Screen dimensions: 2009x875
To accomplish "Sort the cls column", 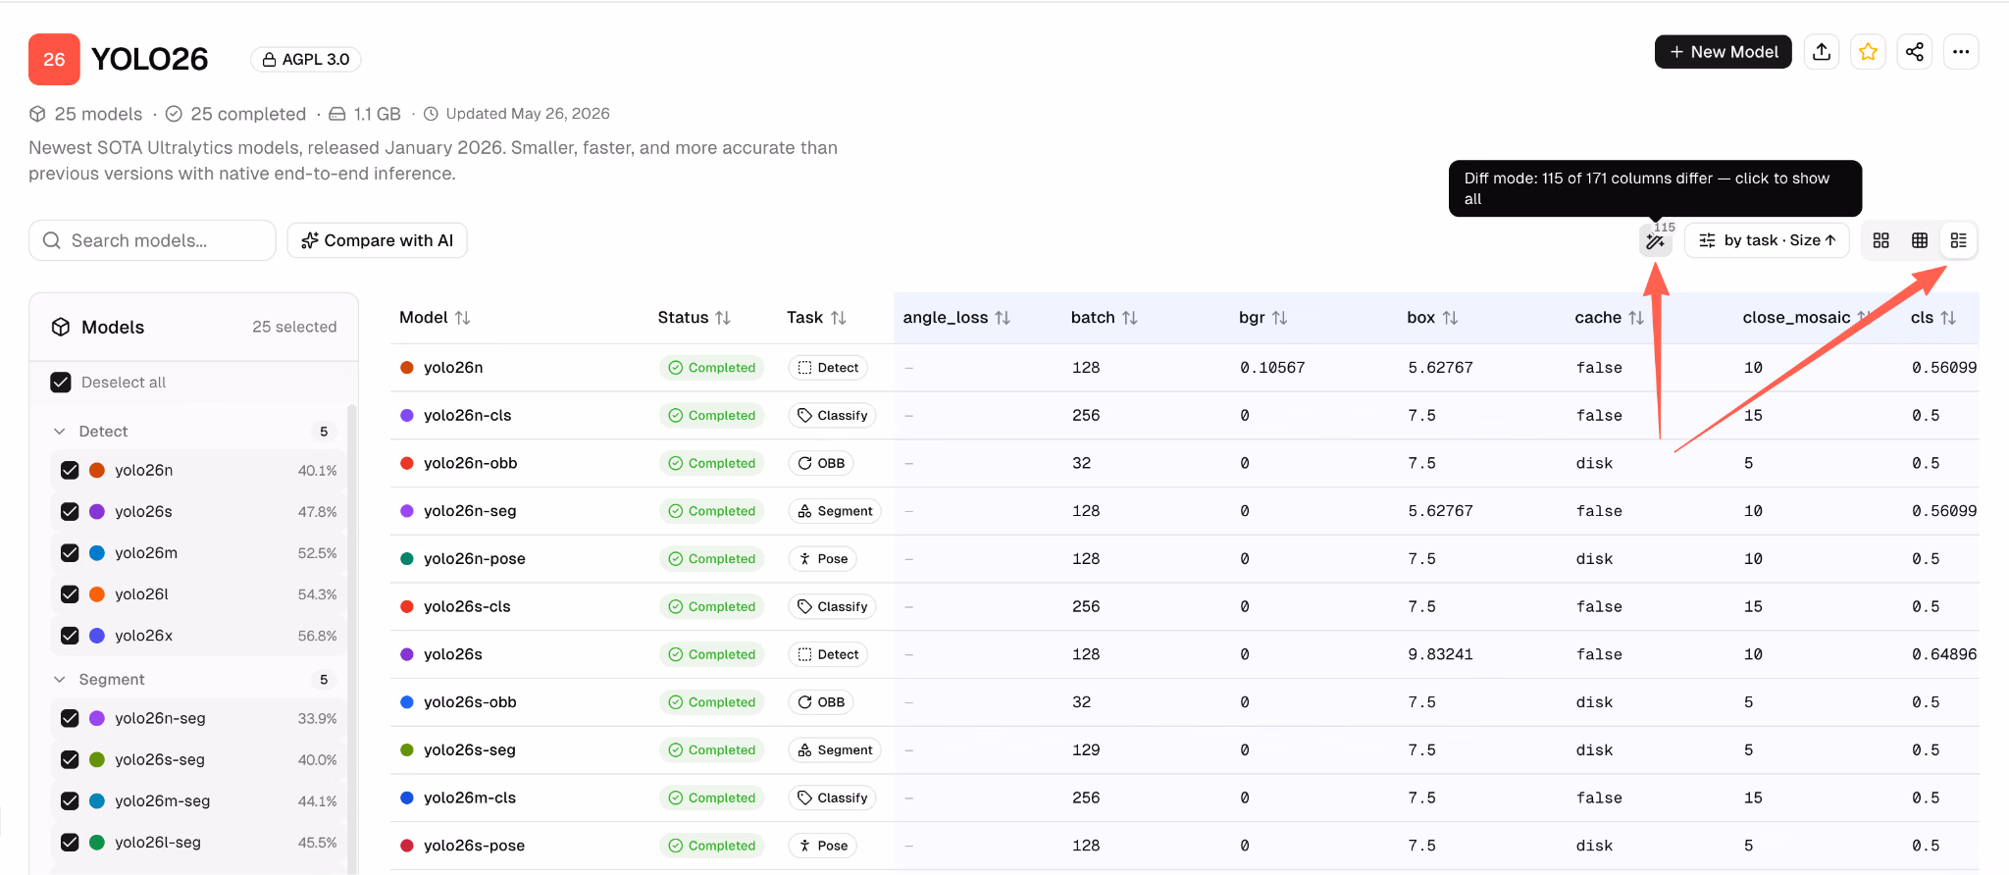I will pos(1948,318).
